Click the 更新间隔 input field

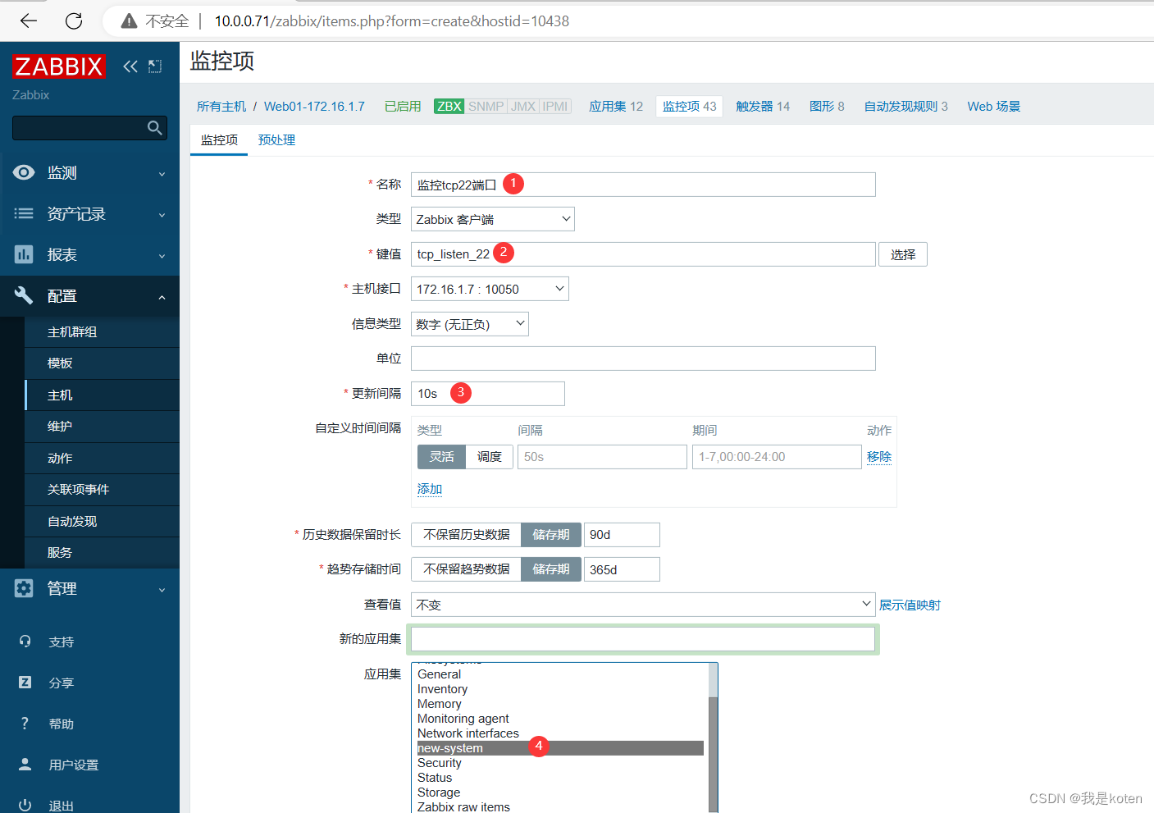coord(488,394)
